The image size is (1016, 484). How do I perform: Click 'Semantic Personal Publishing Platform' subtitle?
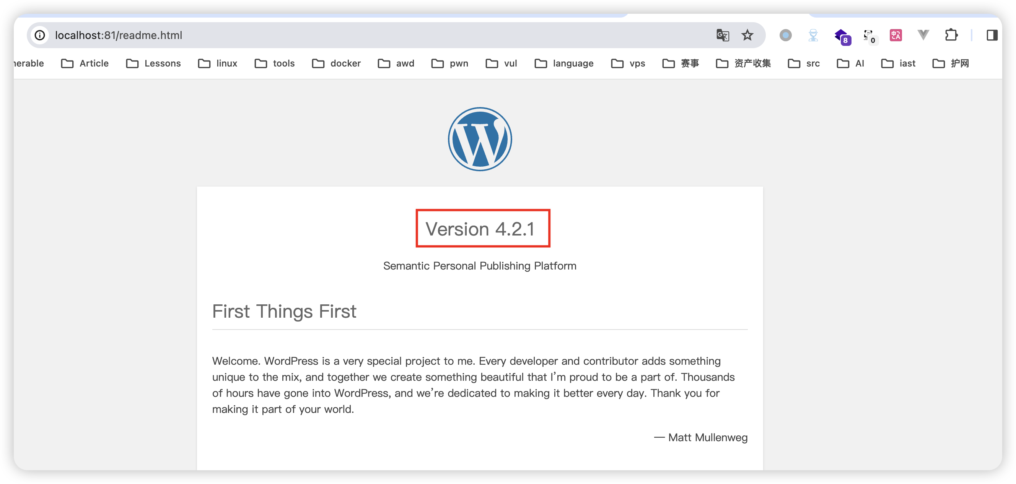pos(480,266)
